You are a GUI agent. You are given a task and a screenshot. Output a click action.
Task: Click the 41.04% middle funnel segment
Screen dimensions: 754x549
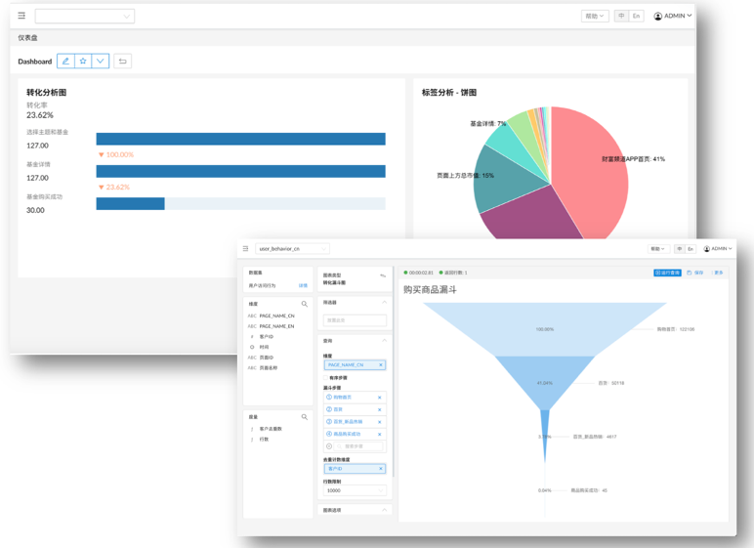click(544, 383)
